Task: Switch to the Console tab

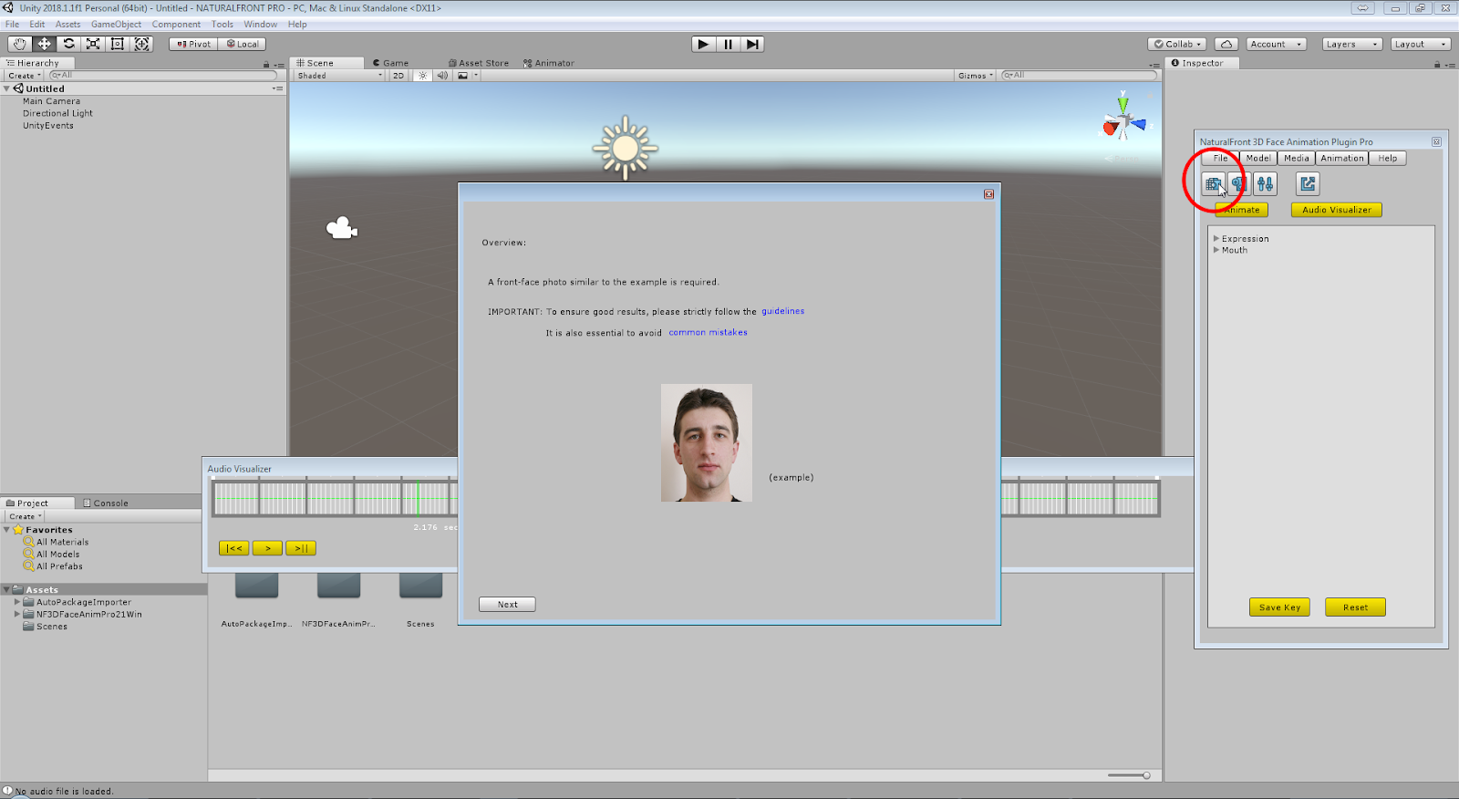Action: click(x=106, y=503)
